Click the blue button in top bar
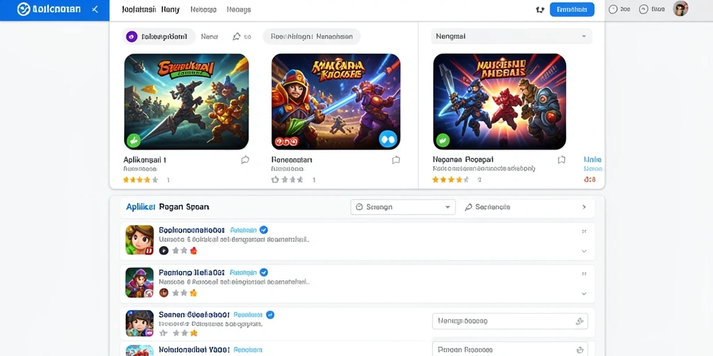This screenshot has width=713, height=356. click(x=572, y=10)
